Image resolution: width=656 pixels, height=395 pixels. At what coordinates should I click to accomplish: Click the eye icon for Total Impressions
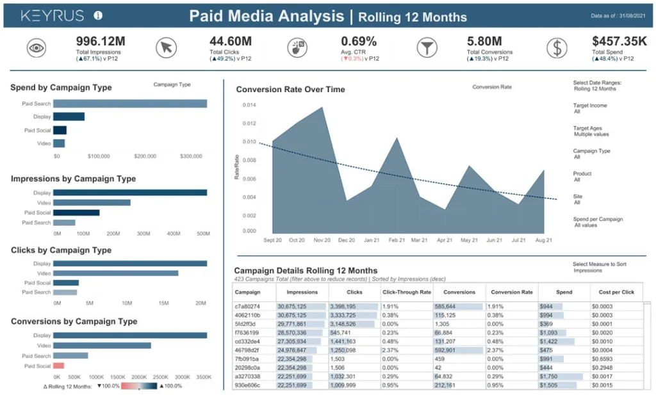click(x=37, y=47)
